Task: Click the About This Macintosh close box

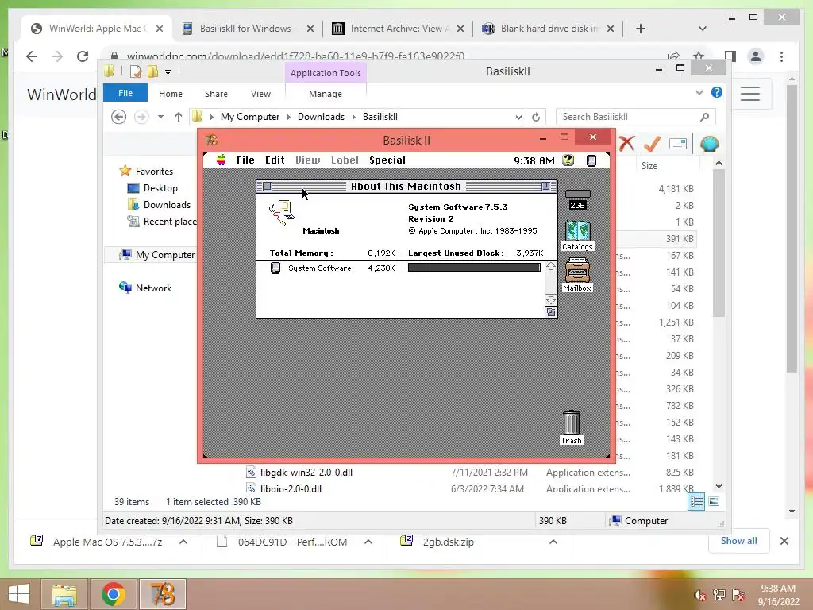Action: pos(267,186)
